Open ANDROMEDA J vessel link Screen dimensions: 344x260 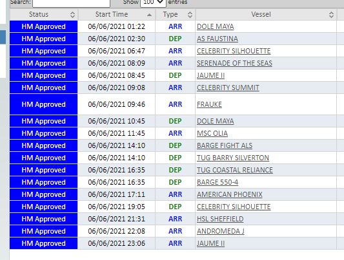(x=221, y=231)
